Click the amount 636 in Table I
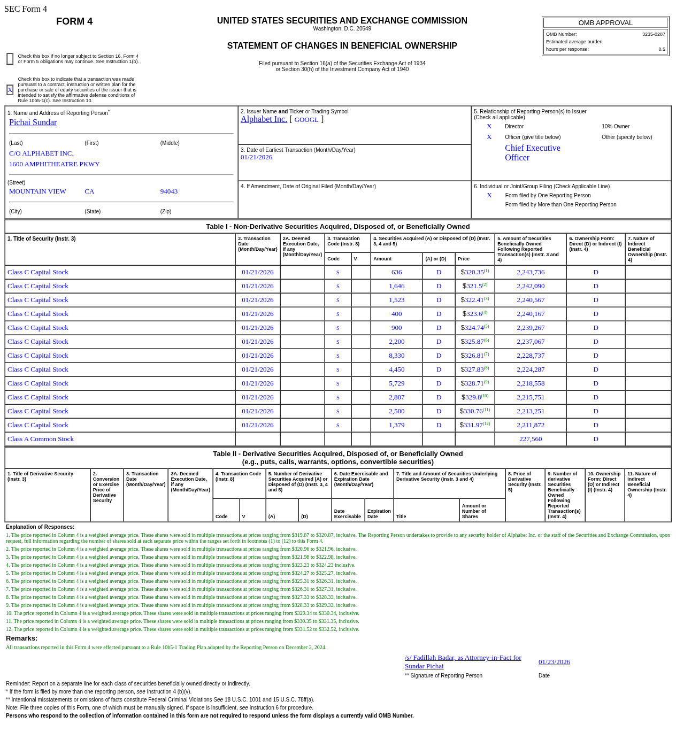The width and height of the screenshot is (676, 732). pos(396,272)
